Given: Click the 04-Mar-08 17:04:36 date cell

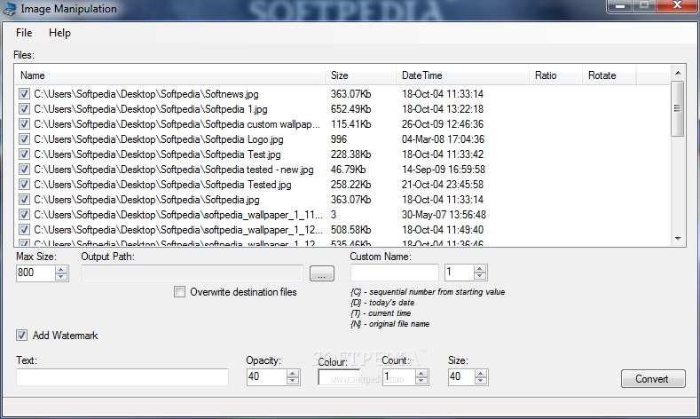Looking at the screenshot, I should pos(443,139).
